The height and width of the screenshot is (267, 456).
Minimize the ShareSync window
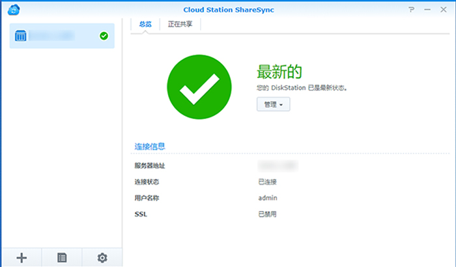click(427, 10)
